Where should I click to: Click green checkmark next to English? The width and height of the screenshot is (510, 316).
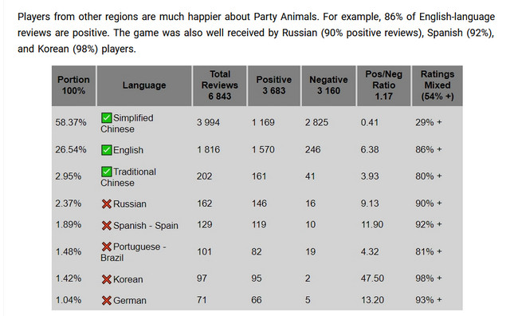(x=106, y=150)
